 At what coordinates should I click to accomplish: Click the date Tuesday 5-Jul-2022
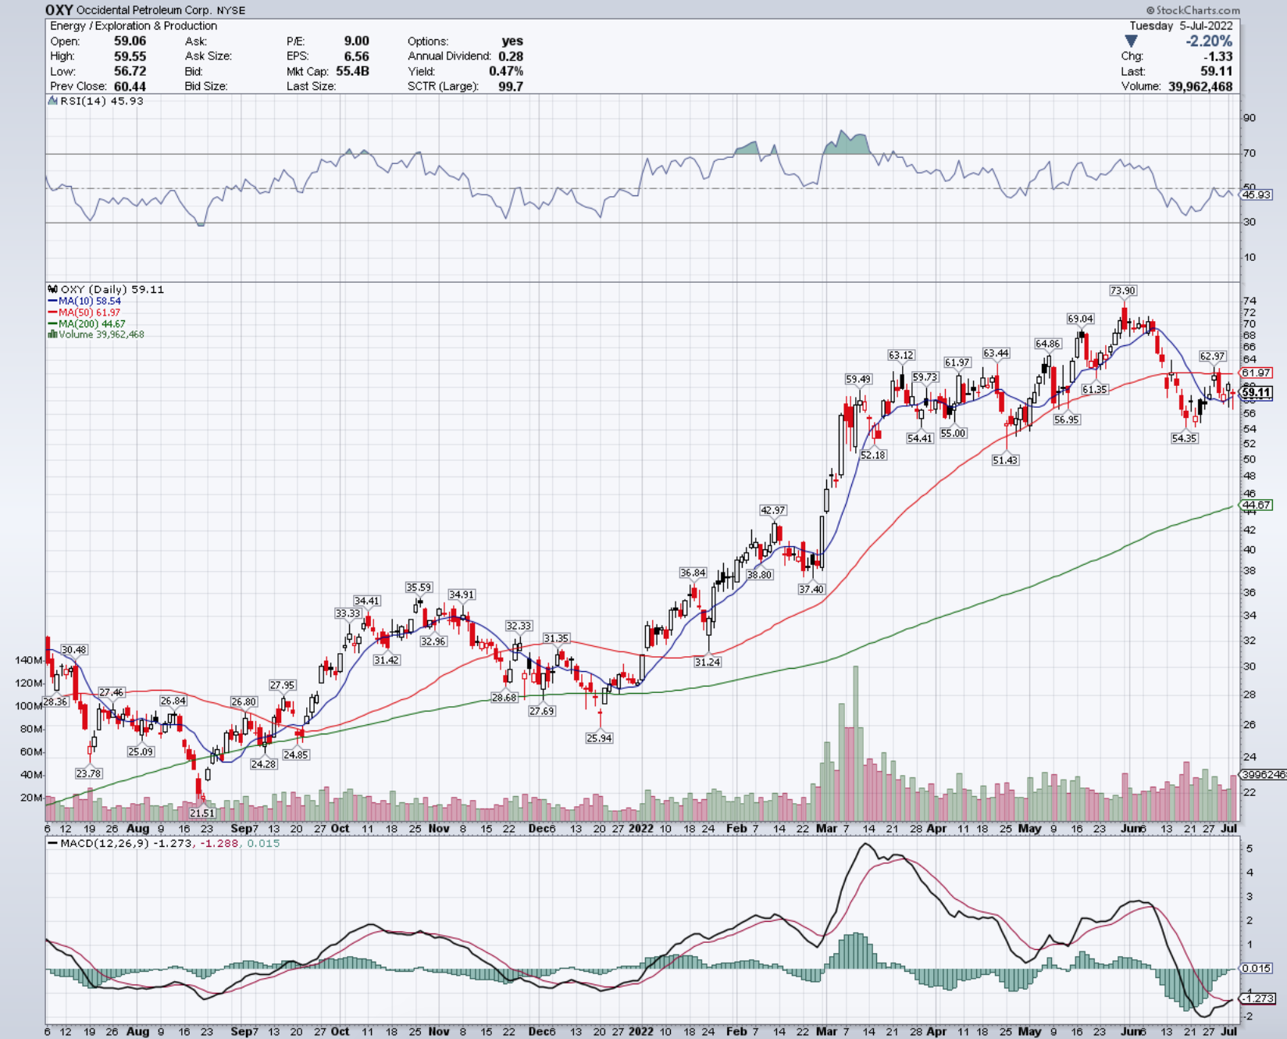[1182, 26]
